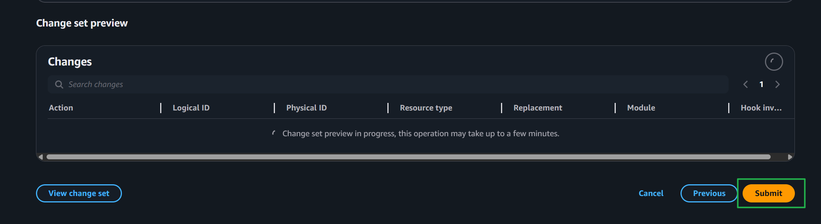Click the Replacement column header
Image resolution: width=821 pixels, height=224 pixels.
coord(537,108)
